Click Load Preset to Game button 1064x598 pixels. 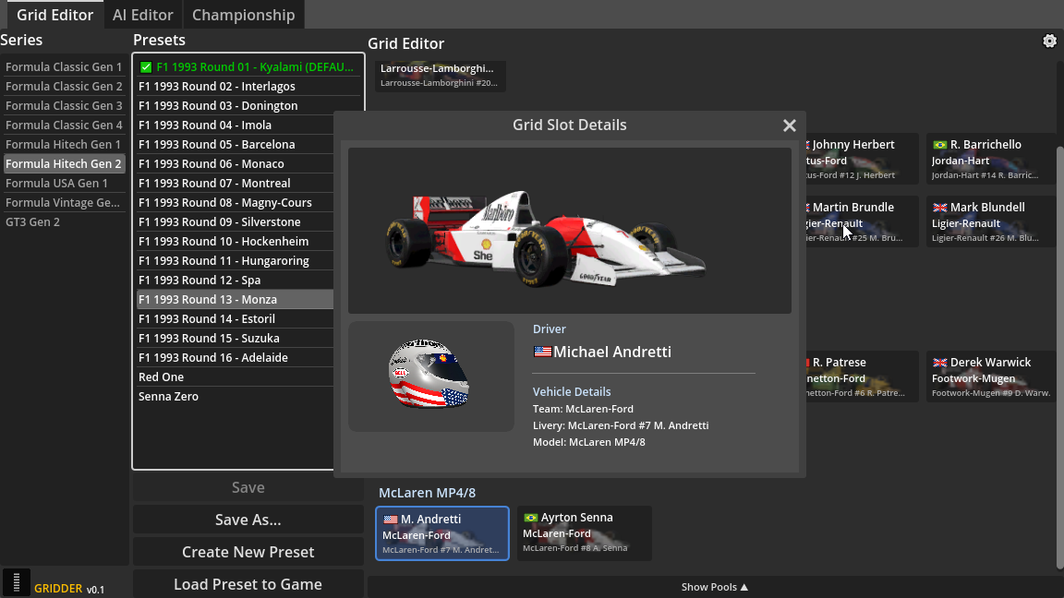[248, 584]
